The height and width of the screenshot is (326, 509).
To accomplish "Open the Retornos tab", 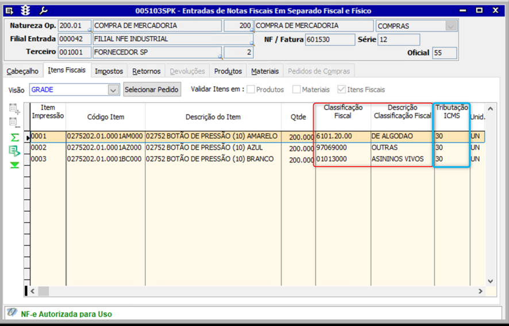I will coord(146,71).
